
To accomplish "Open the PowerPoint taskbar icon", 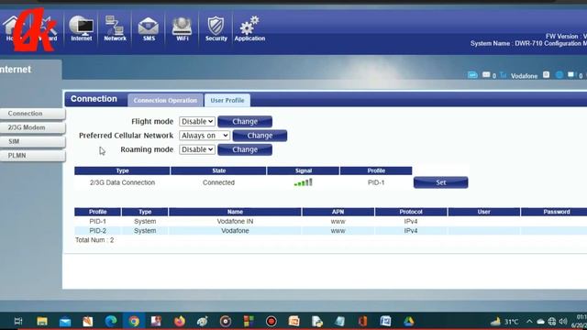I will (294, 321).
